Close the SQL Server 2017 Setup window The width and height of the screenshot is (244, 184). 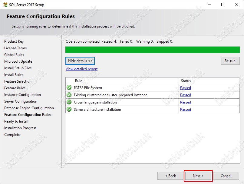pos(237,5)
